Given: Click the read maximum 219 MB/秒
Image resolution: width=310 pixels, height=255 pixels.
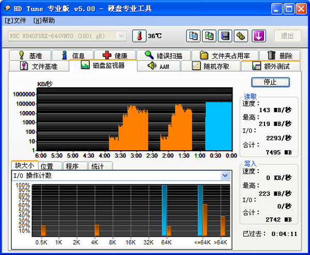Looking at the screenshot, I should coord(275,124).
